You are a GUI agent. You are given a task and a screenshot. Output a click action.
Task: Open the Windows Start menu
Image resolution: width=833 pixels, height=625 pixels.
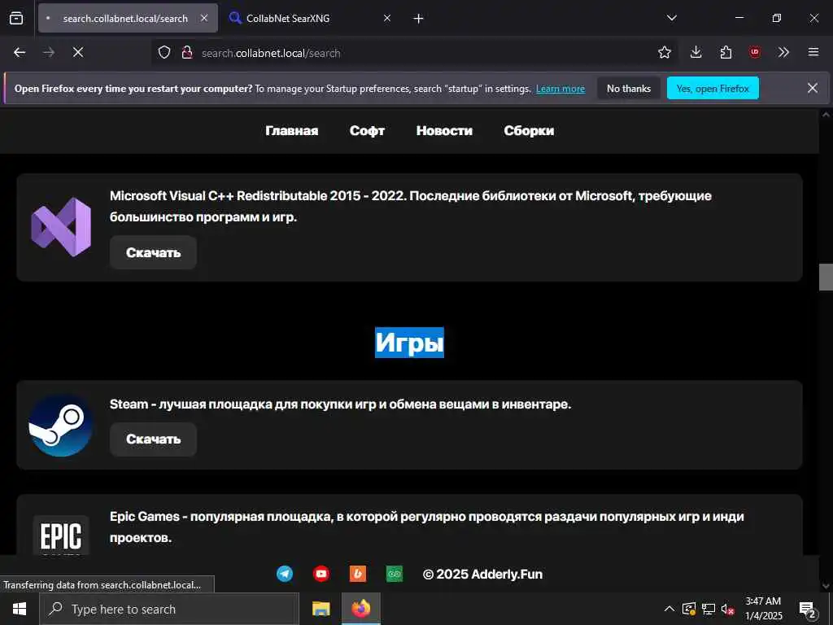20,609
